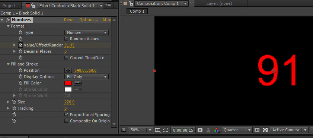Viewport: 313px width, 138px height.
Task: Toggle stopwatch beside Current Time/Date
Action: (x=20, y=58)
